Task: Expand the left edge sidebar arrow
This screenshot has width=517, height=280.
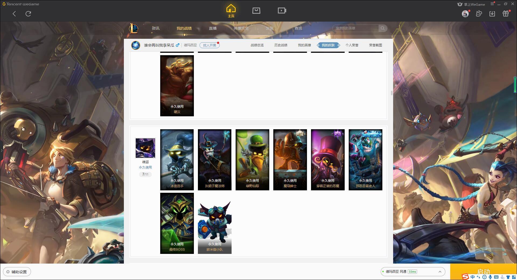Action: (x=1, y=150)
